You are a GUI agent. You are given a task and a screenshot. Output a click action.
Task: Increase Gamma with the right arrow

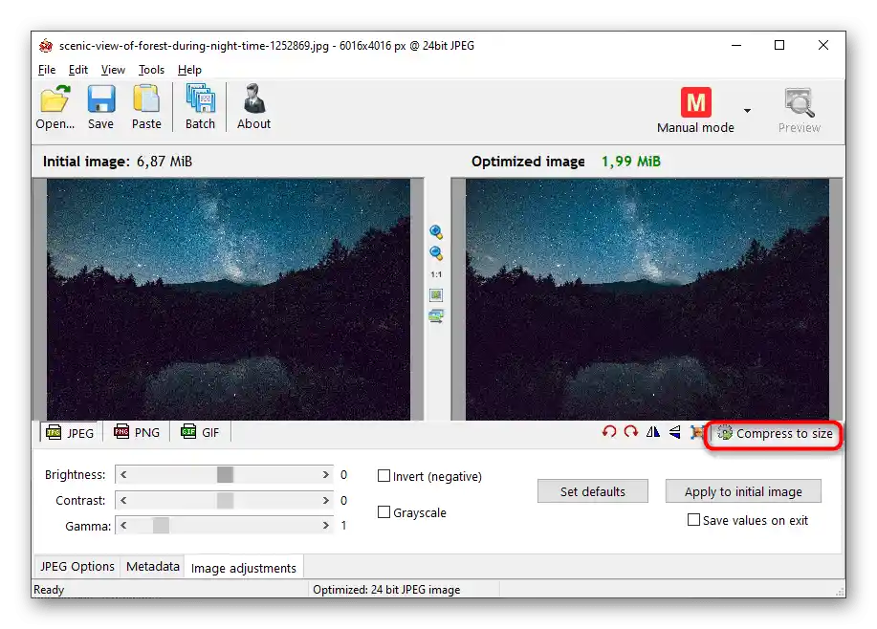click(325, 526)
